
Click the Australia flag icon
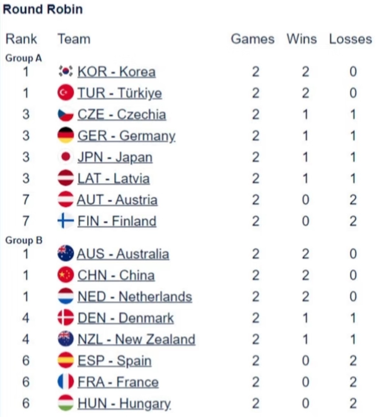click(66, 254)
